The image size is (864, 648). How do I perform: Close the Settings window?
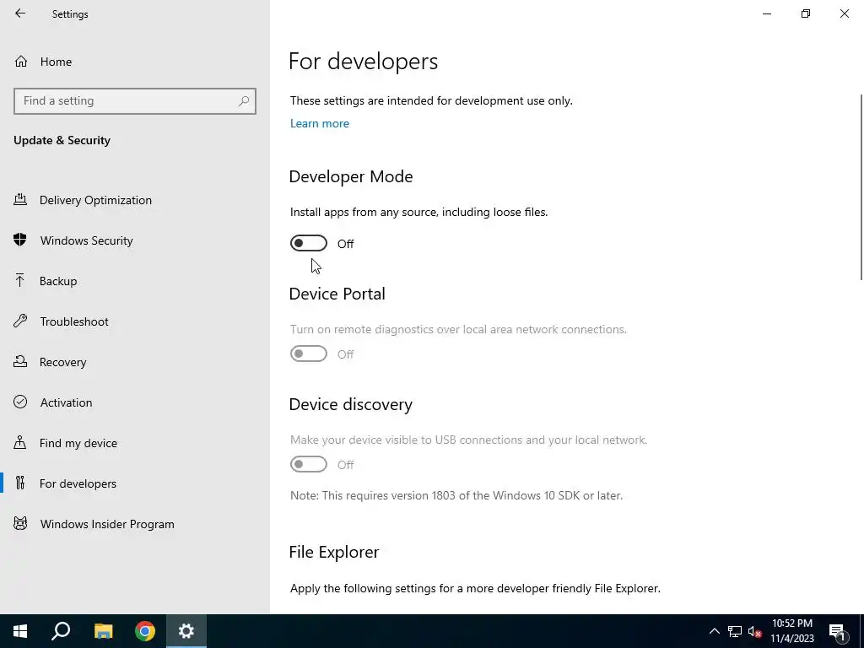[x=844, y=13]
